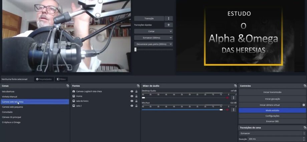This screenshot has width=307, height=142.
Task: Click the Iniciar gravação button
Action: (x=272, y=99)
